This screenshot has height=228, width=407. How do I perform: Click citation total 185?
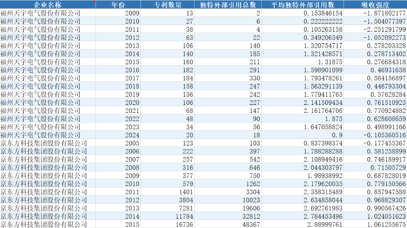pos(228,54)
